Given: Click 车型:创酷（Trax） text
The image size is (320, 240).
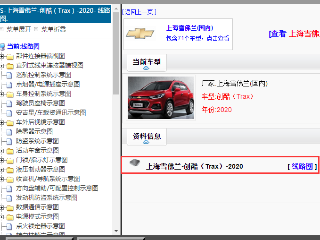Looking at the screenshot, I should click(228, 96).
